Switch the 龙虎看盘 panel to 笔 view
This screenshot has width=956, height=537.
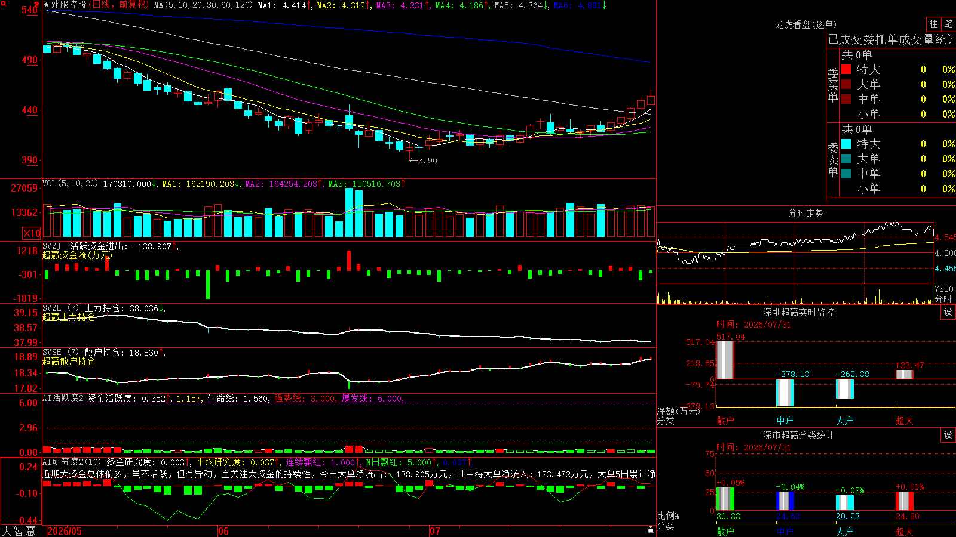pyautogui.click(x=948, y=24)
